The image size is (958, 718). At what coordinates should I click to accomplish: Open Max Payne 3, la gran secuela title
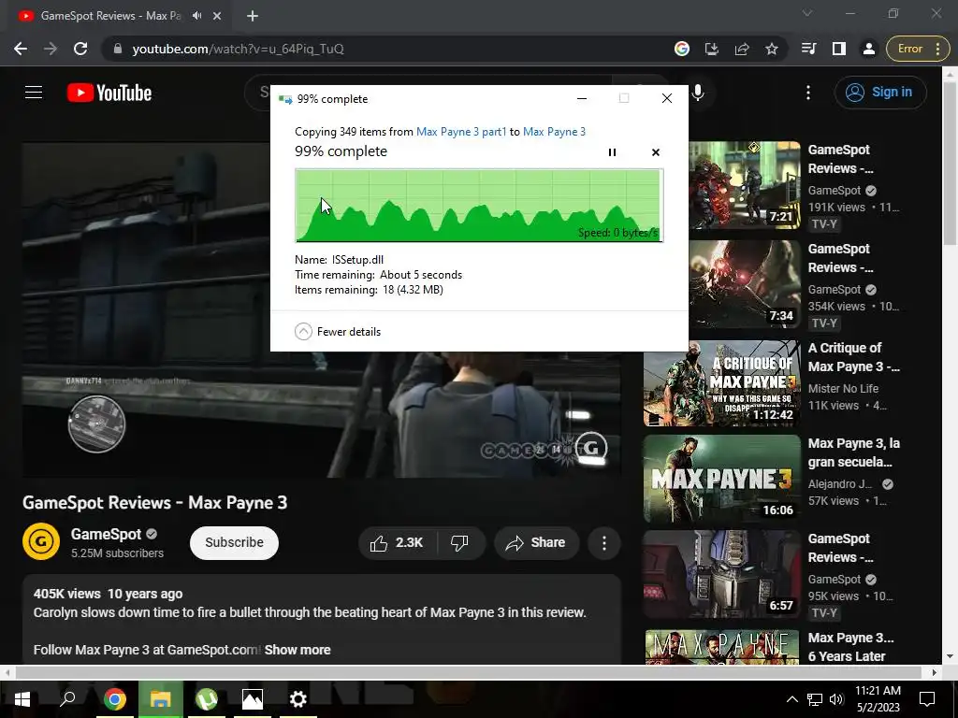(853, 452)
